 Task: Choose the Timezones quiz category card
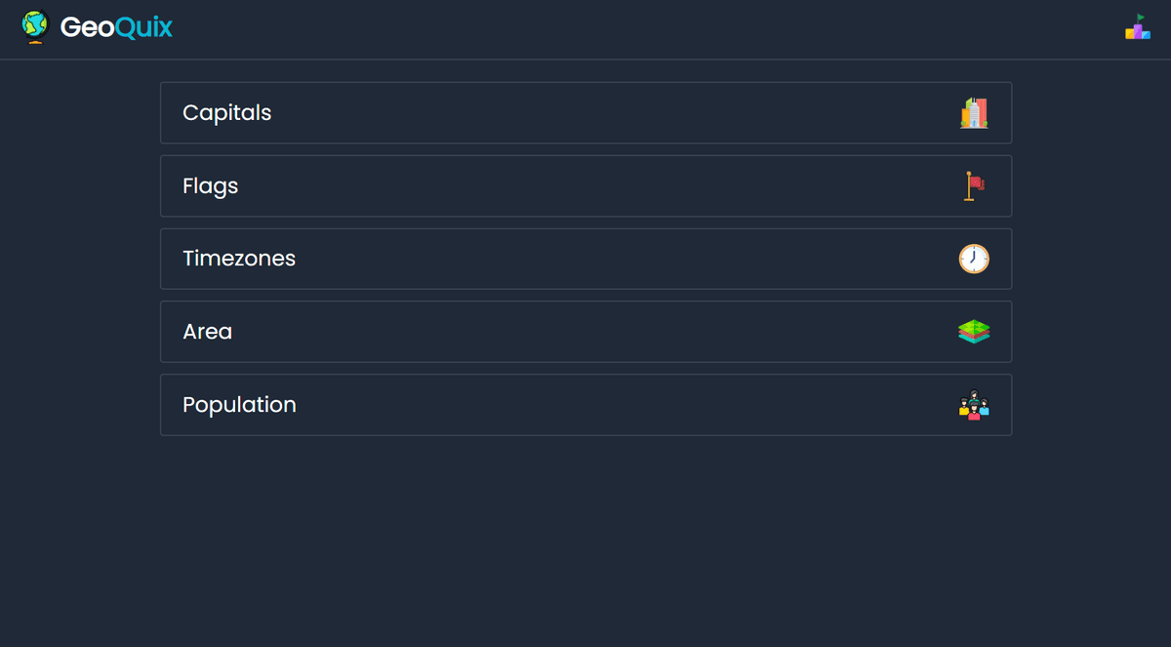pyautogui.click(x=585, y=259)
